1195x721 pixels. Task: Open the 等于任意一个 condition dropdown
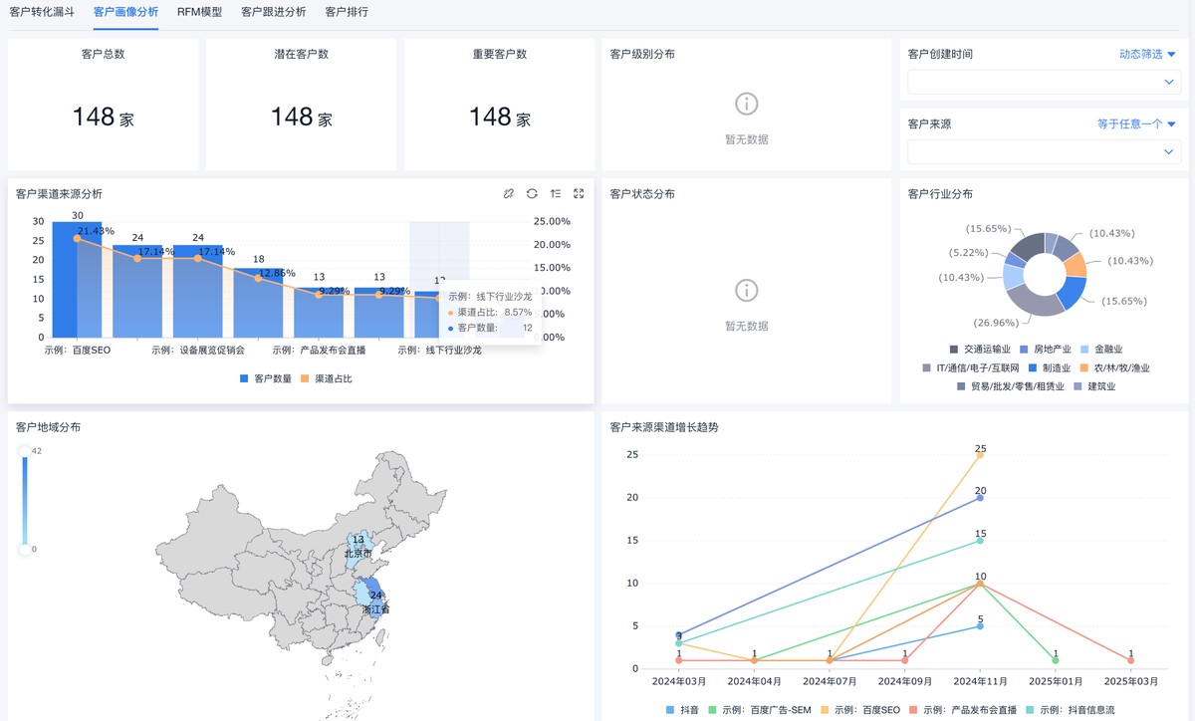click(1136, 124)
